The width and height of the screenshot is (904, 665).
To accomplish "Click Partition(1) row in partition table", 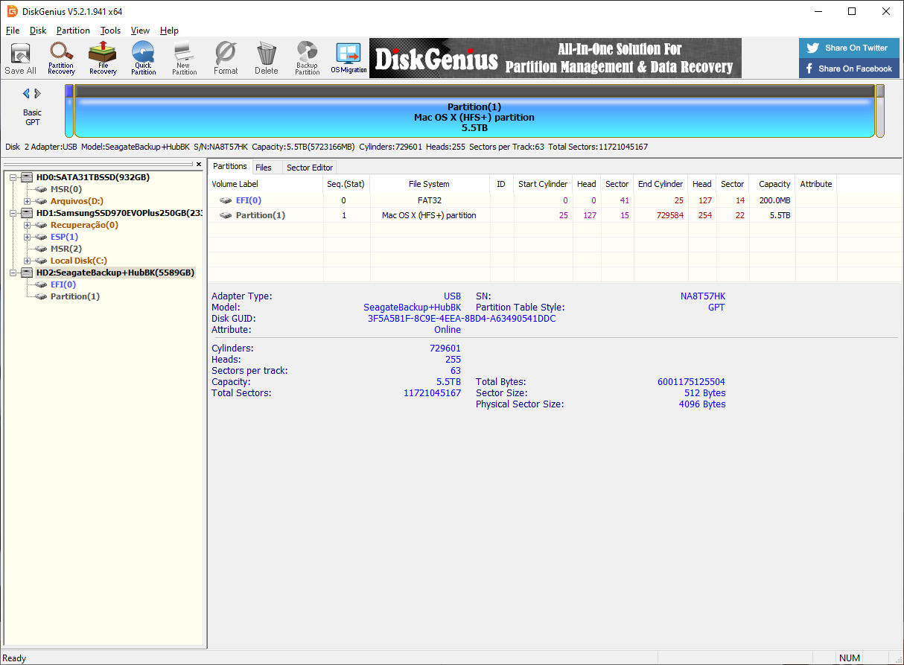I will [x=554, y=215].
